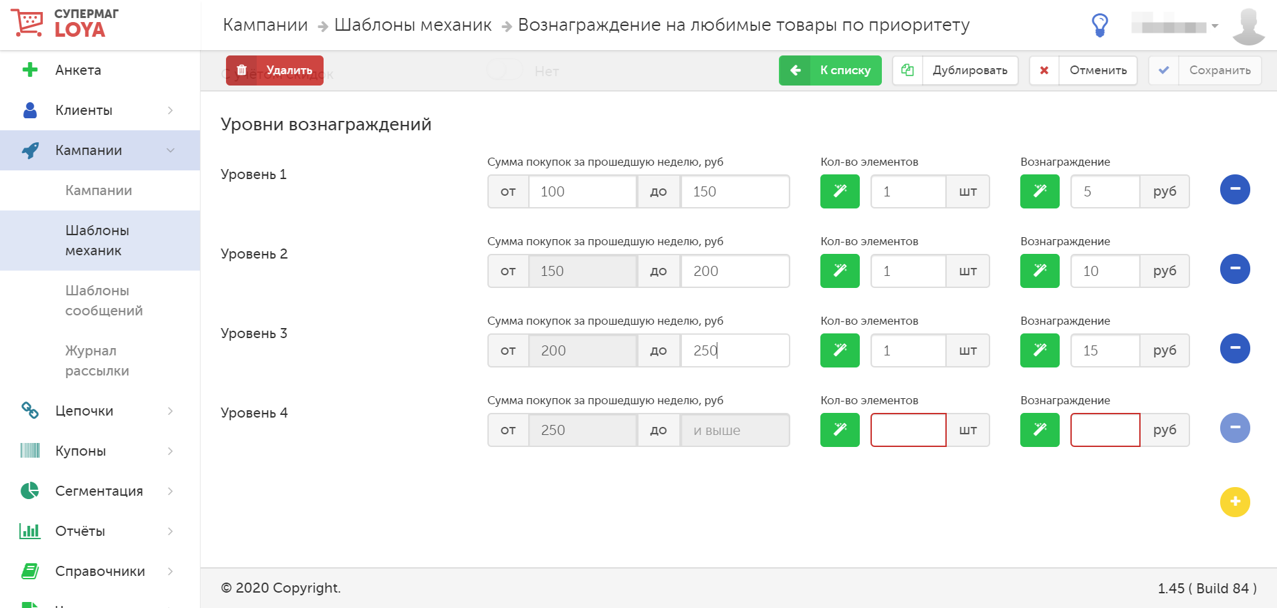This screenshot has width=1277, height=608.
Task: Go to Кампании breadcrumb link
Action: tap(265, 25)
